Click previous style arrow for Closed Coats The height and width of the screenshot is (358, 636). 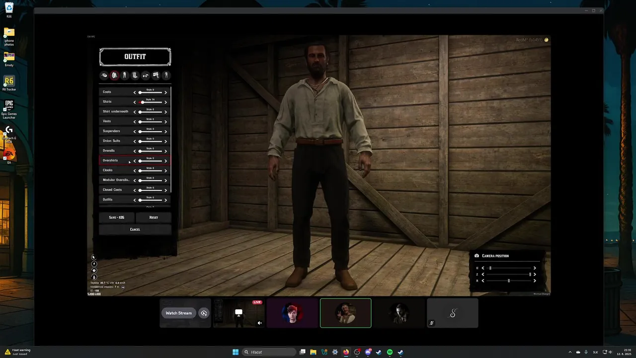coord(134,190)
